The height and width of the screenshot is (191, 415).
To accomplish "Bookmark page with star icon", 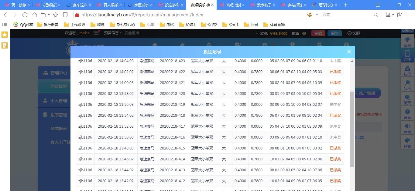I will 56,15.
